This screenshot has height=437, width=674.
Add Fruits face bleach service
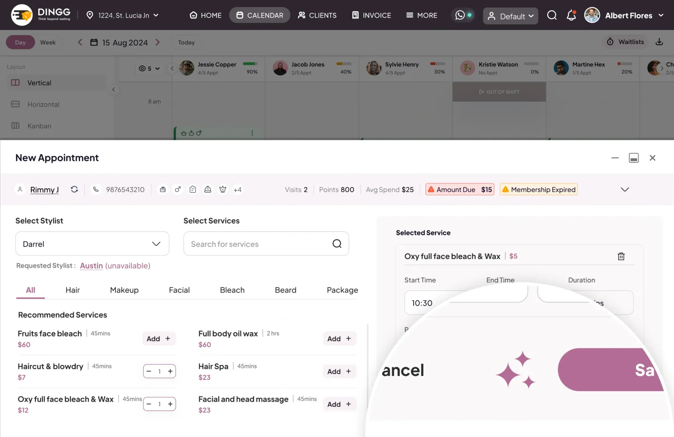click(x=158, y=338)
